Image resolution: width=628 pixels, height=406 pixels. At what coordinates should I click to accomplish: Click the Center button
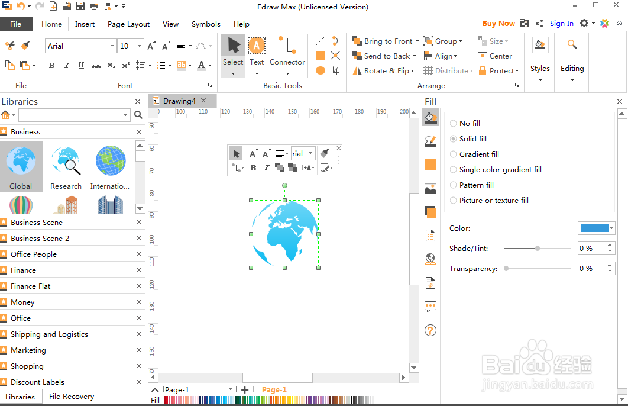click(x=495, y=56)
